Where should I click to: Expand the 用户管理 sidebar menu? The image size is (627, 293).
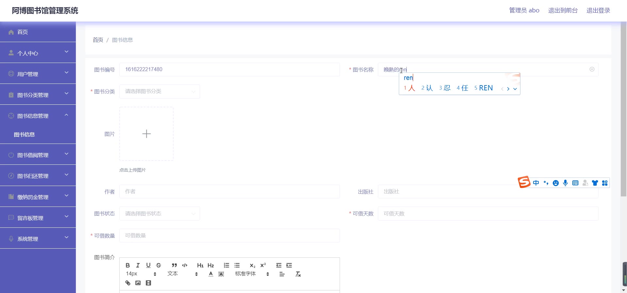(38, 73)
